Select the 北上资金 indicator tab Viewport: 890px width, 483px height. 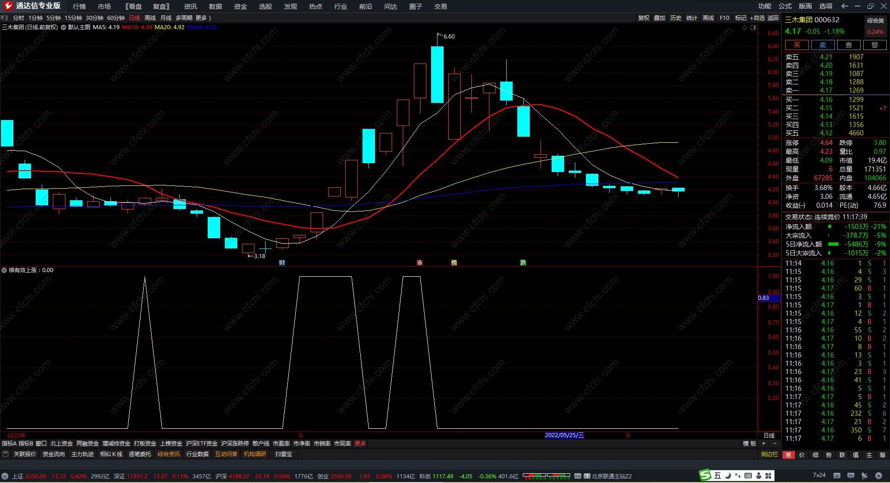coord(62,444)
